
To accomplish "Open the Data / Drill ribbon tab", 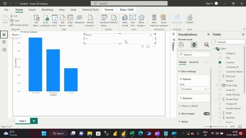I will (126, 10).
